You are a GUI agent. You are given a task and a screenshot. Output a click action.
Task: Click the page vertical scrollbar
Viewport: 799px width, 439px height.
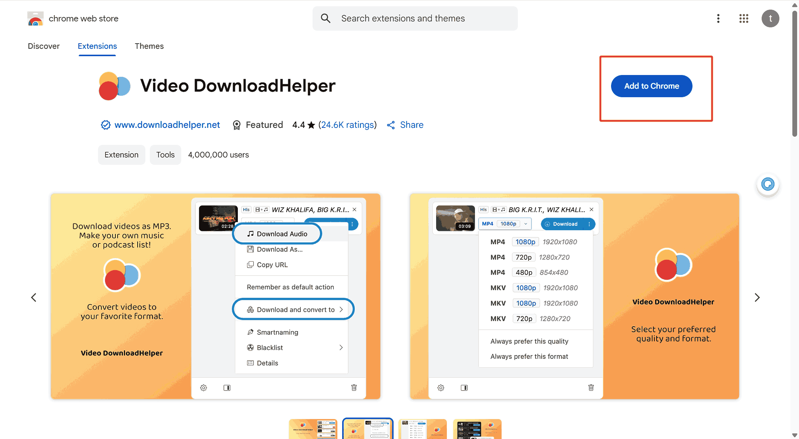coord(795,74)
